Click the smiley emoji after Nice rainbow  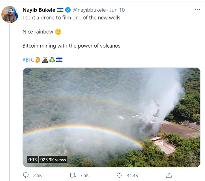(x=58, y=32)
